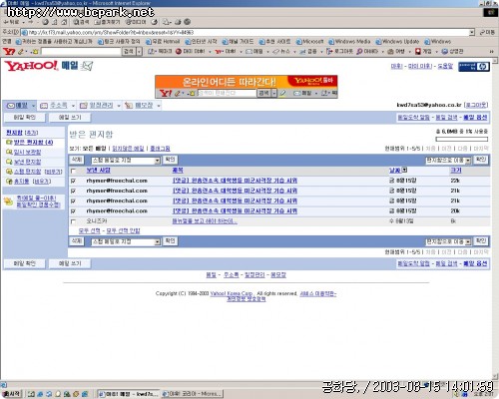Screen dimensions: 499x399
Task: Open the 무료 Hotmail links bar item
Action: pos(163,42)
